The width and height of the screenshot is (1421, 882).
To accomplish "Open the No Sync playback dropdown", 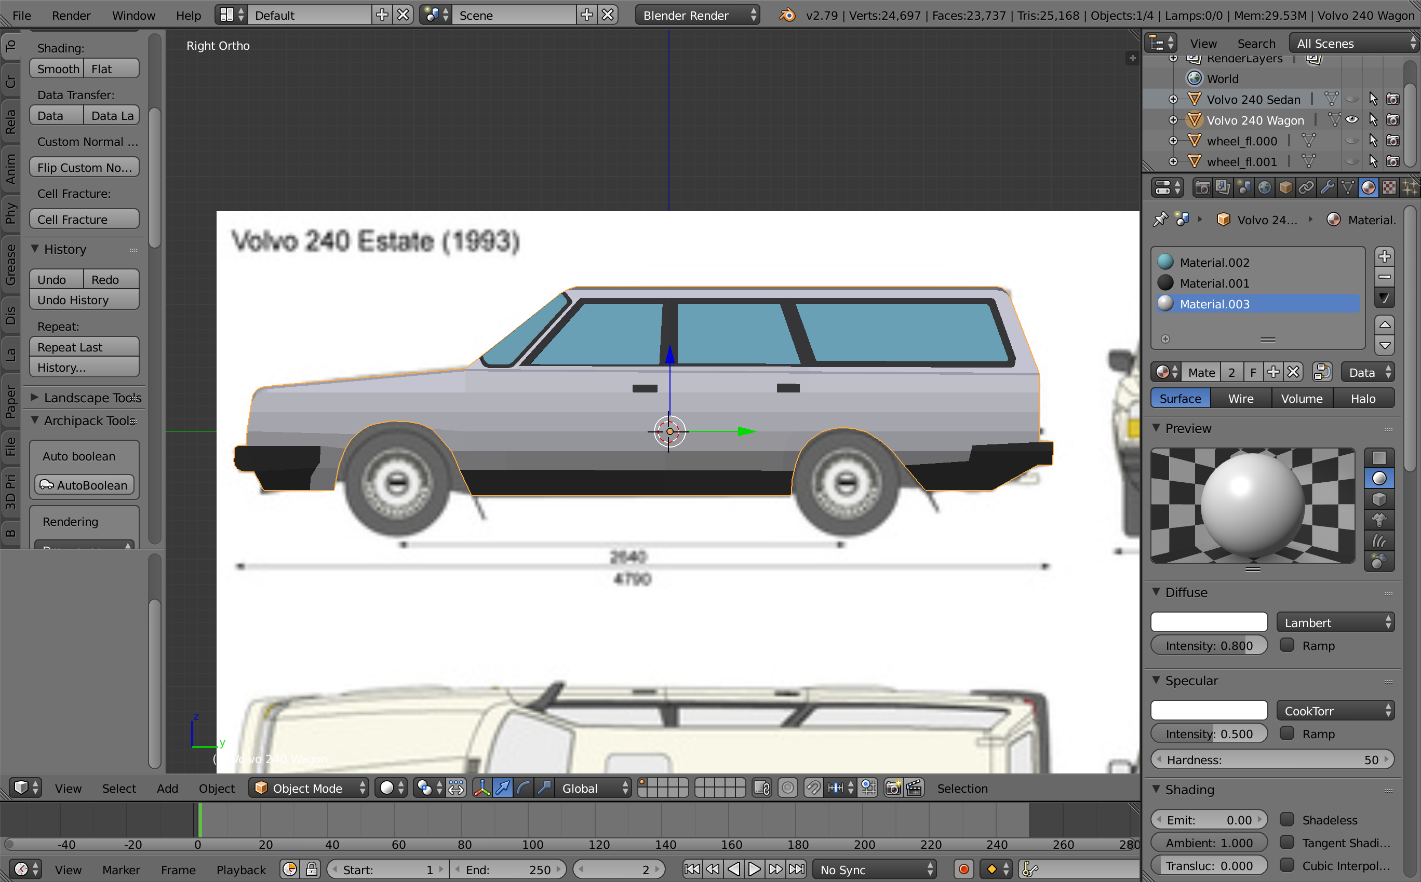I will coord(875,869).
